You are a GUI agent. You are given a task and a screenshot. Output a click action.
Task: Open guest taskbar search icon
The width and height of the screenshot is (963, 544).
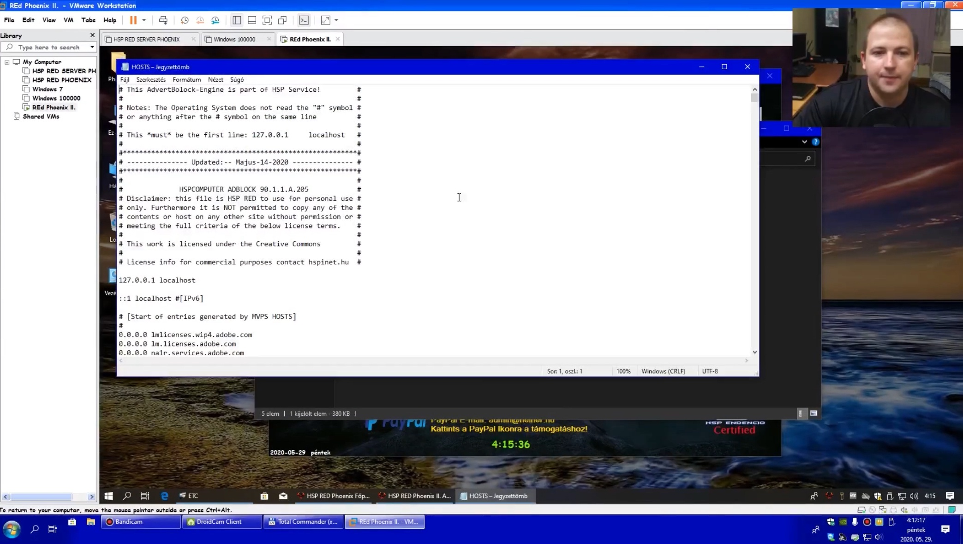[127, 496]
